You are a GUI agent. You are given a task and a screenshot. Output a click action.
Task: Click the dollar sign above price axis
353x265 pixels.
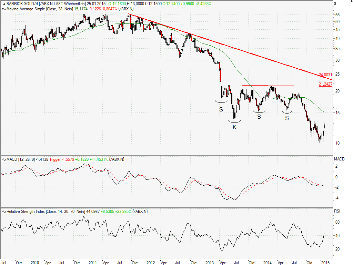pos(335,3)
